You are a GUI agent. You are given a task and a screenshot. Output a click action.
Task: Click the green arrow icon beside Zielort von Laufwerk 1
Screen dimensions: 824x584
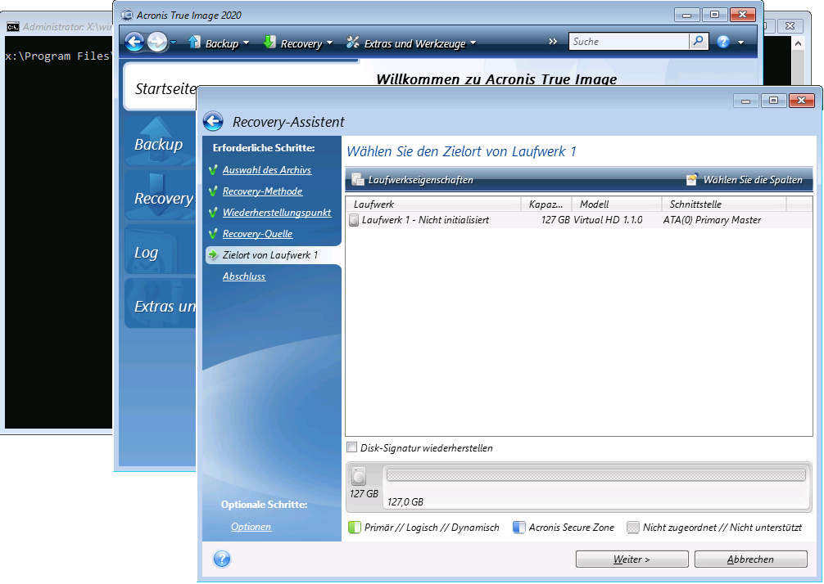coord(213,254)
